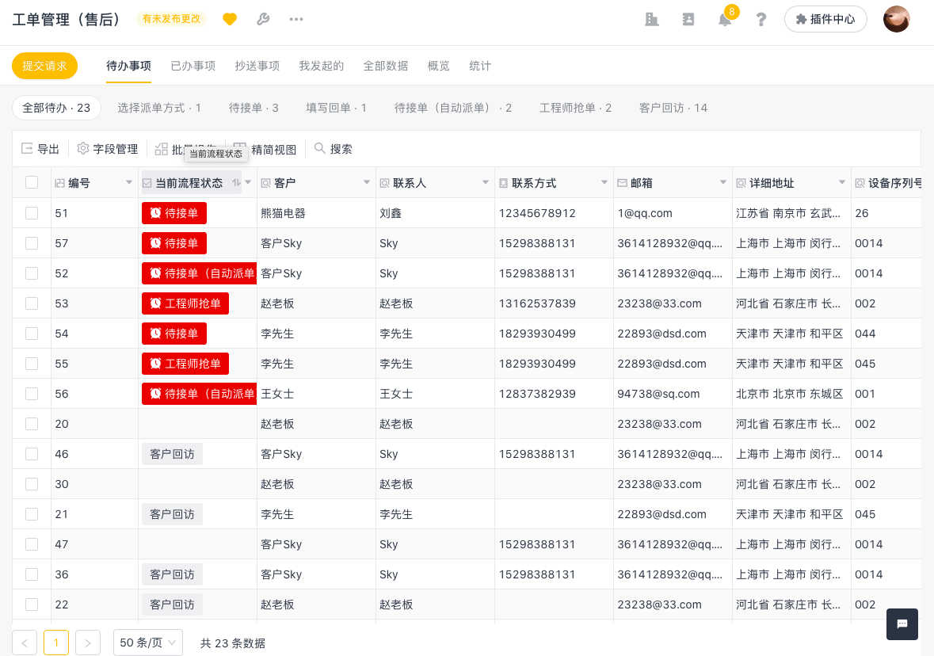Toggle the select-all header checkbox
934x656 pixels.
coord(32,182)
